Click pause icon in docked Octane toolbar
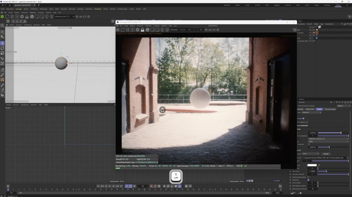The height and width of the screenshot is (197, 352). tap(12, 17)
